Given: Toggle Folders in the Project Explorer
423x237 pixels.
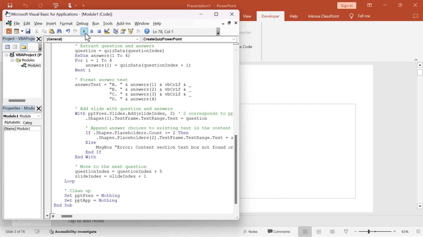Looking at the screenshot, I should (x=24, y=47).
